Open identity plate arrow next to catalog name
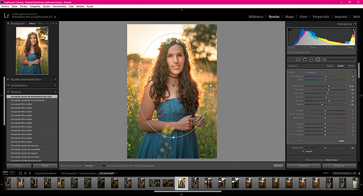Viewport: 363px width, 196px height. pyautogui.click(x=55, y=17)
